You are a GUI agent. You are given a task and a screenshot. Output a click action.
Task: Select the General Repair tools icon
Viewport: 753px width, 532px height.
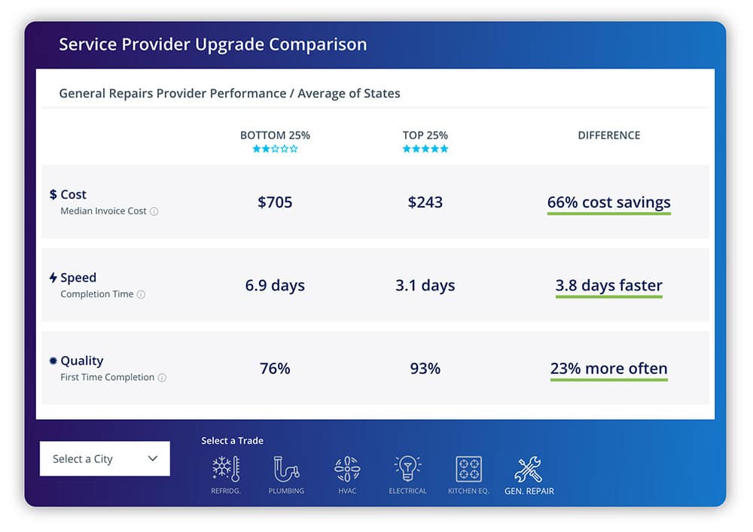click(x=529, y=470)
